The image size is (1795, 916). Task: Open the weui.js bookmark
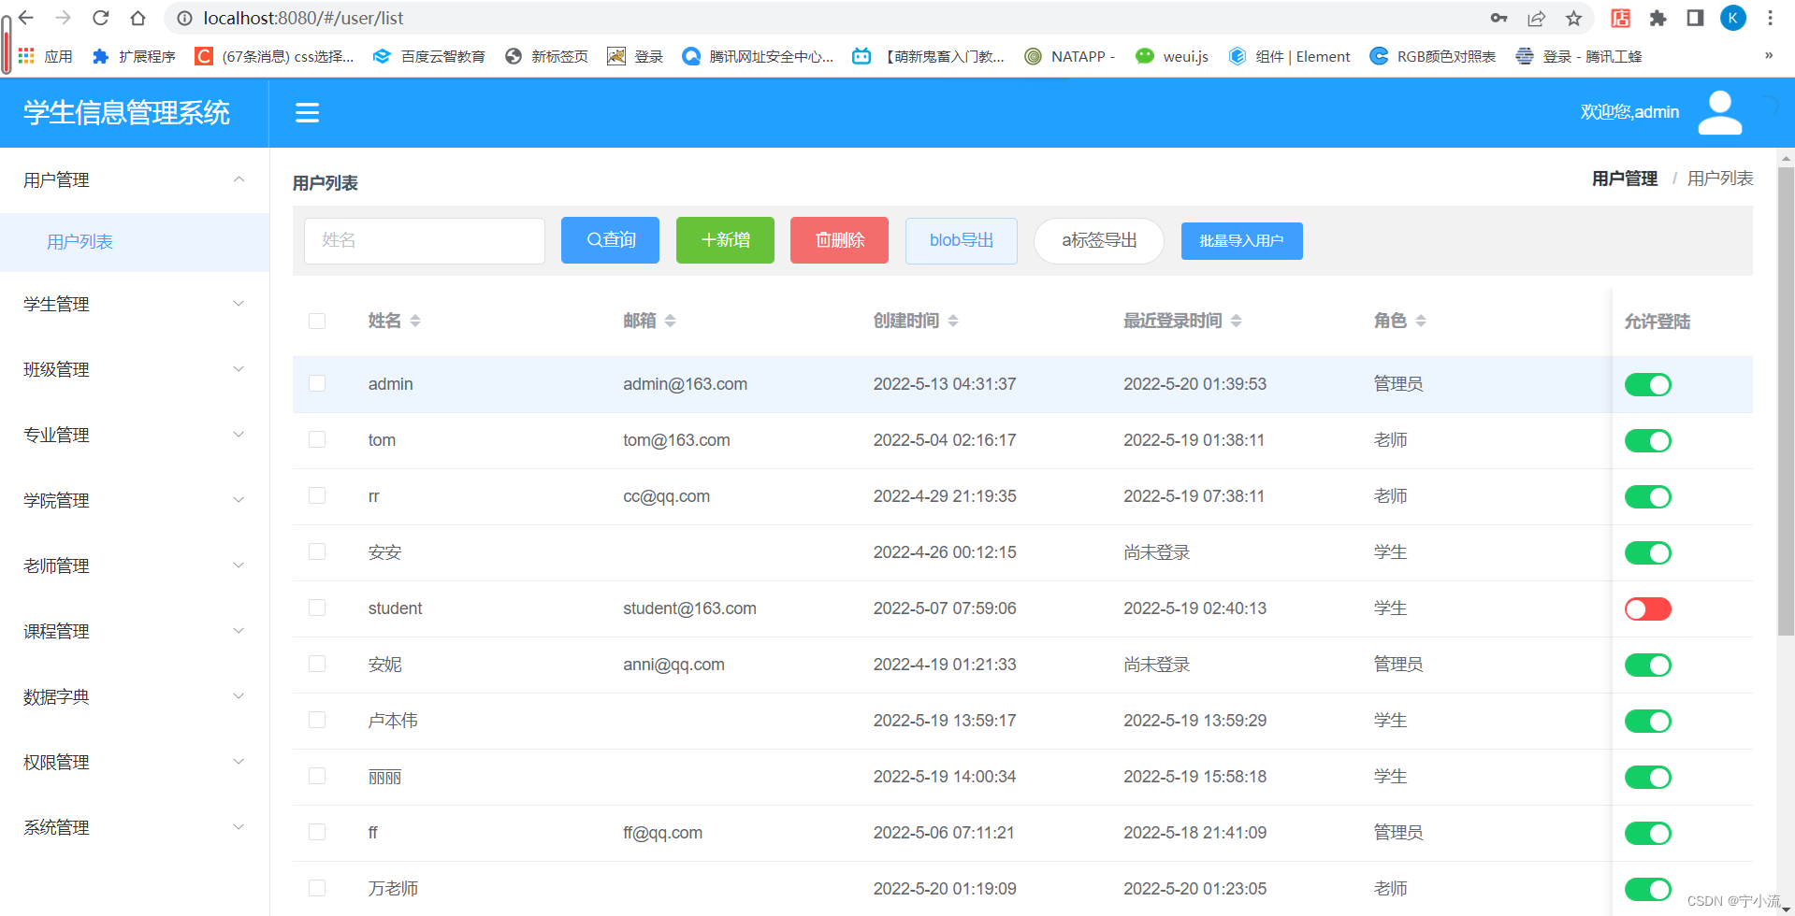point(1171,56)
